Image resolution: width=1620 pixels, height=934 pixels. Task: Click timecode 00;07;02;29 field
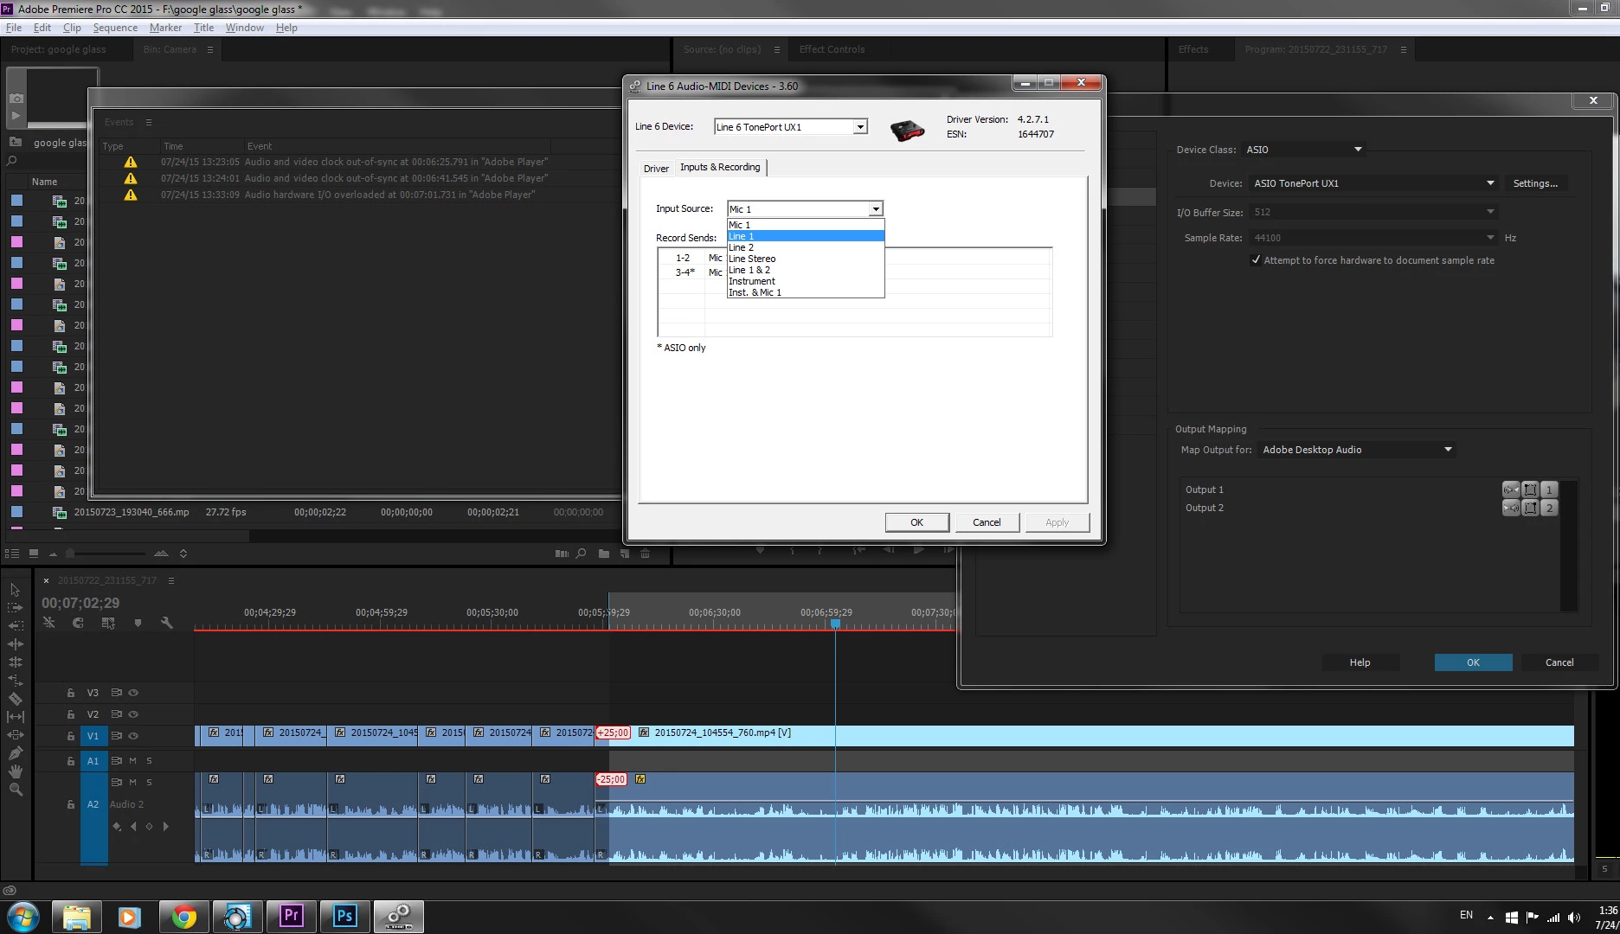click(80, 603)
